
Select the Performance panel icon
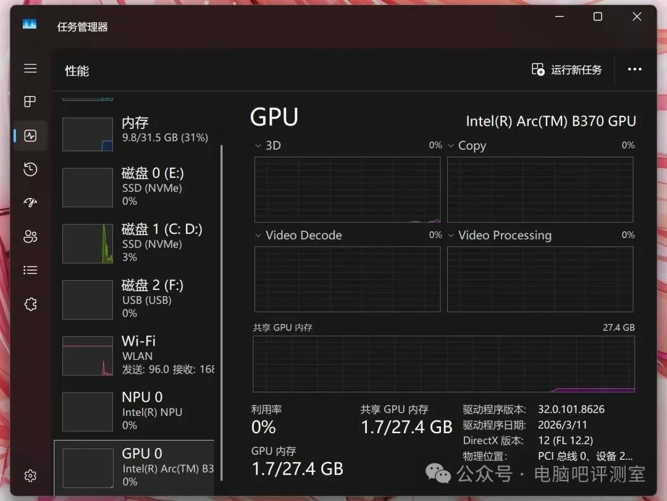30,135
